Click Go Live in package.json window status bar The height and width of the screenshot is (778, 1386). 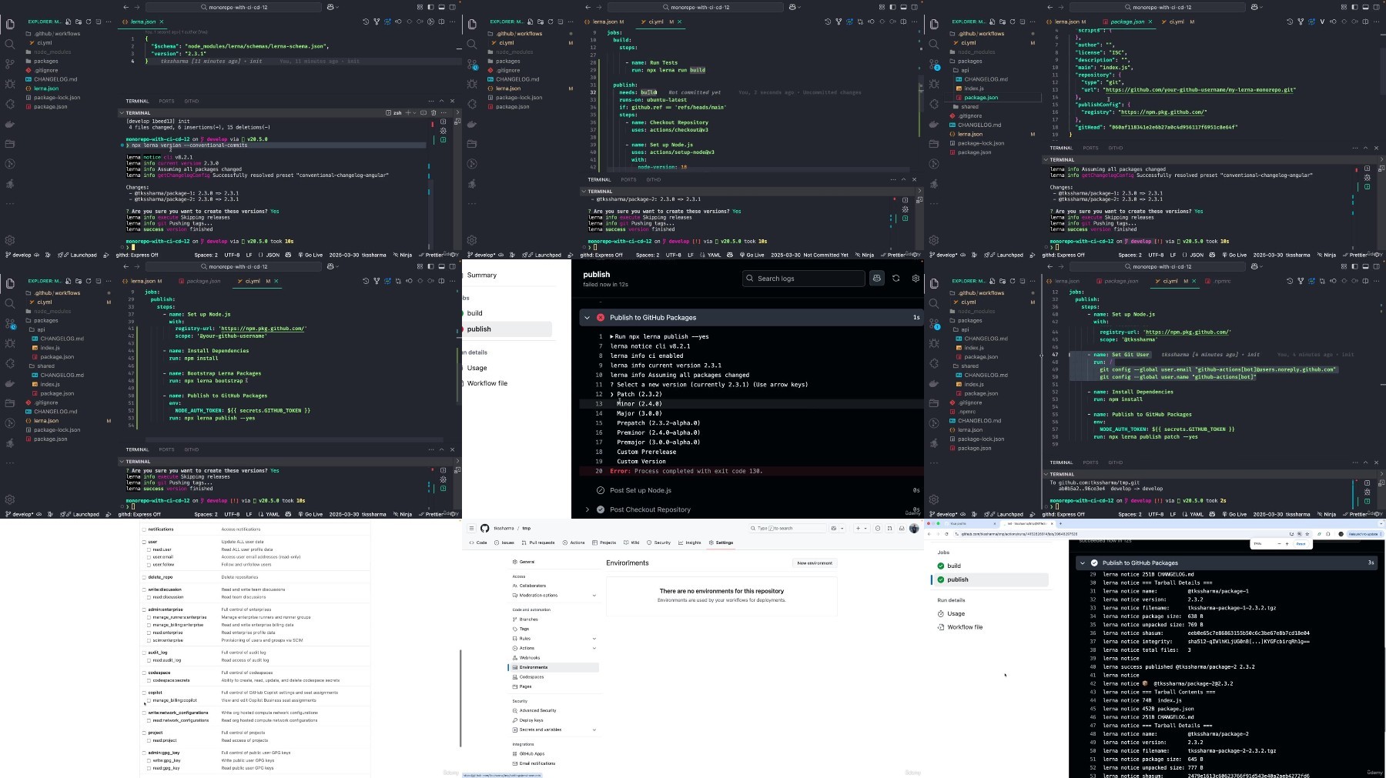[x=1234, y=255]
